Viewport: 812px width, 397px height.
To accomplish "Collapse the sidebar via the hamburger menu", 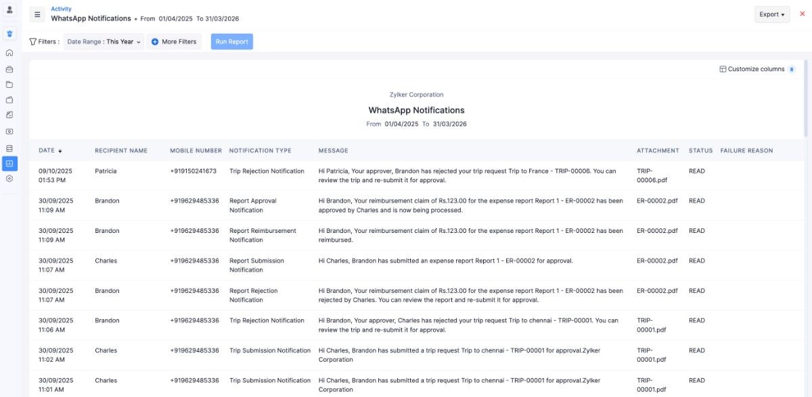I will click(x=37, y=14).
